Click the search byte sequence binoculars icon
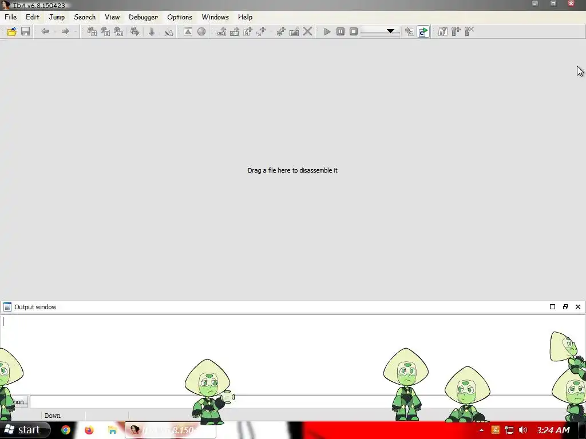 (118, 32)
